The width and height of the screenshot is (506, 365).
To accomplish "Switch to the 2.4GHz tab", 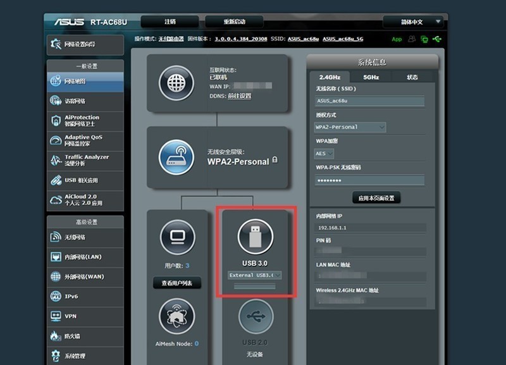I will coord(330,77).
